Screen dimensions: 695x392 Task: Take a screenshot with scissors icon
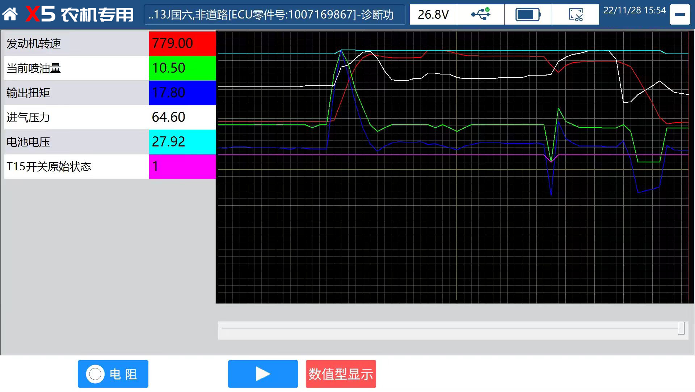576,14
